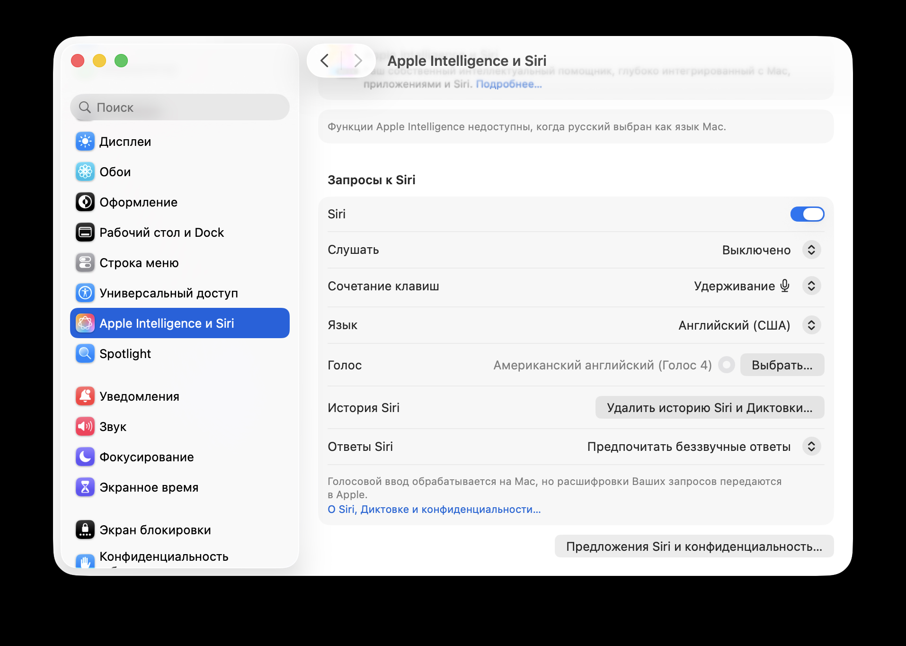Go forward with the right chevron
Screen dimensions: 906x646
point(358,61)
